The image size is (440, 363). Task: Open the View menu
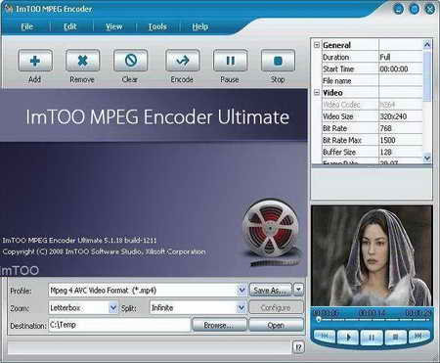pyautogui.click(x=114, y=26)
